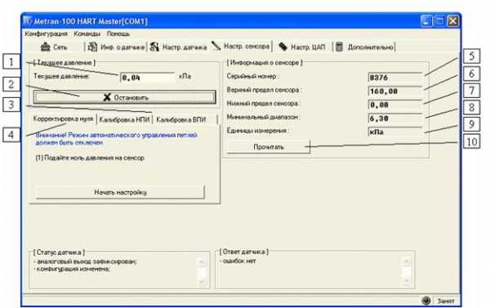This screenshot has height=308, width=490.
Task: Click the Верхний предел сенсора field
Action: [x=395, y=91]
